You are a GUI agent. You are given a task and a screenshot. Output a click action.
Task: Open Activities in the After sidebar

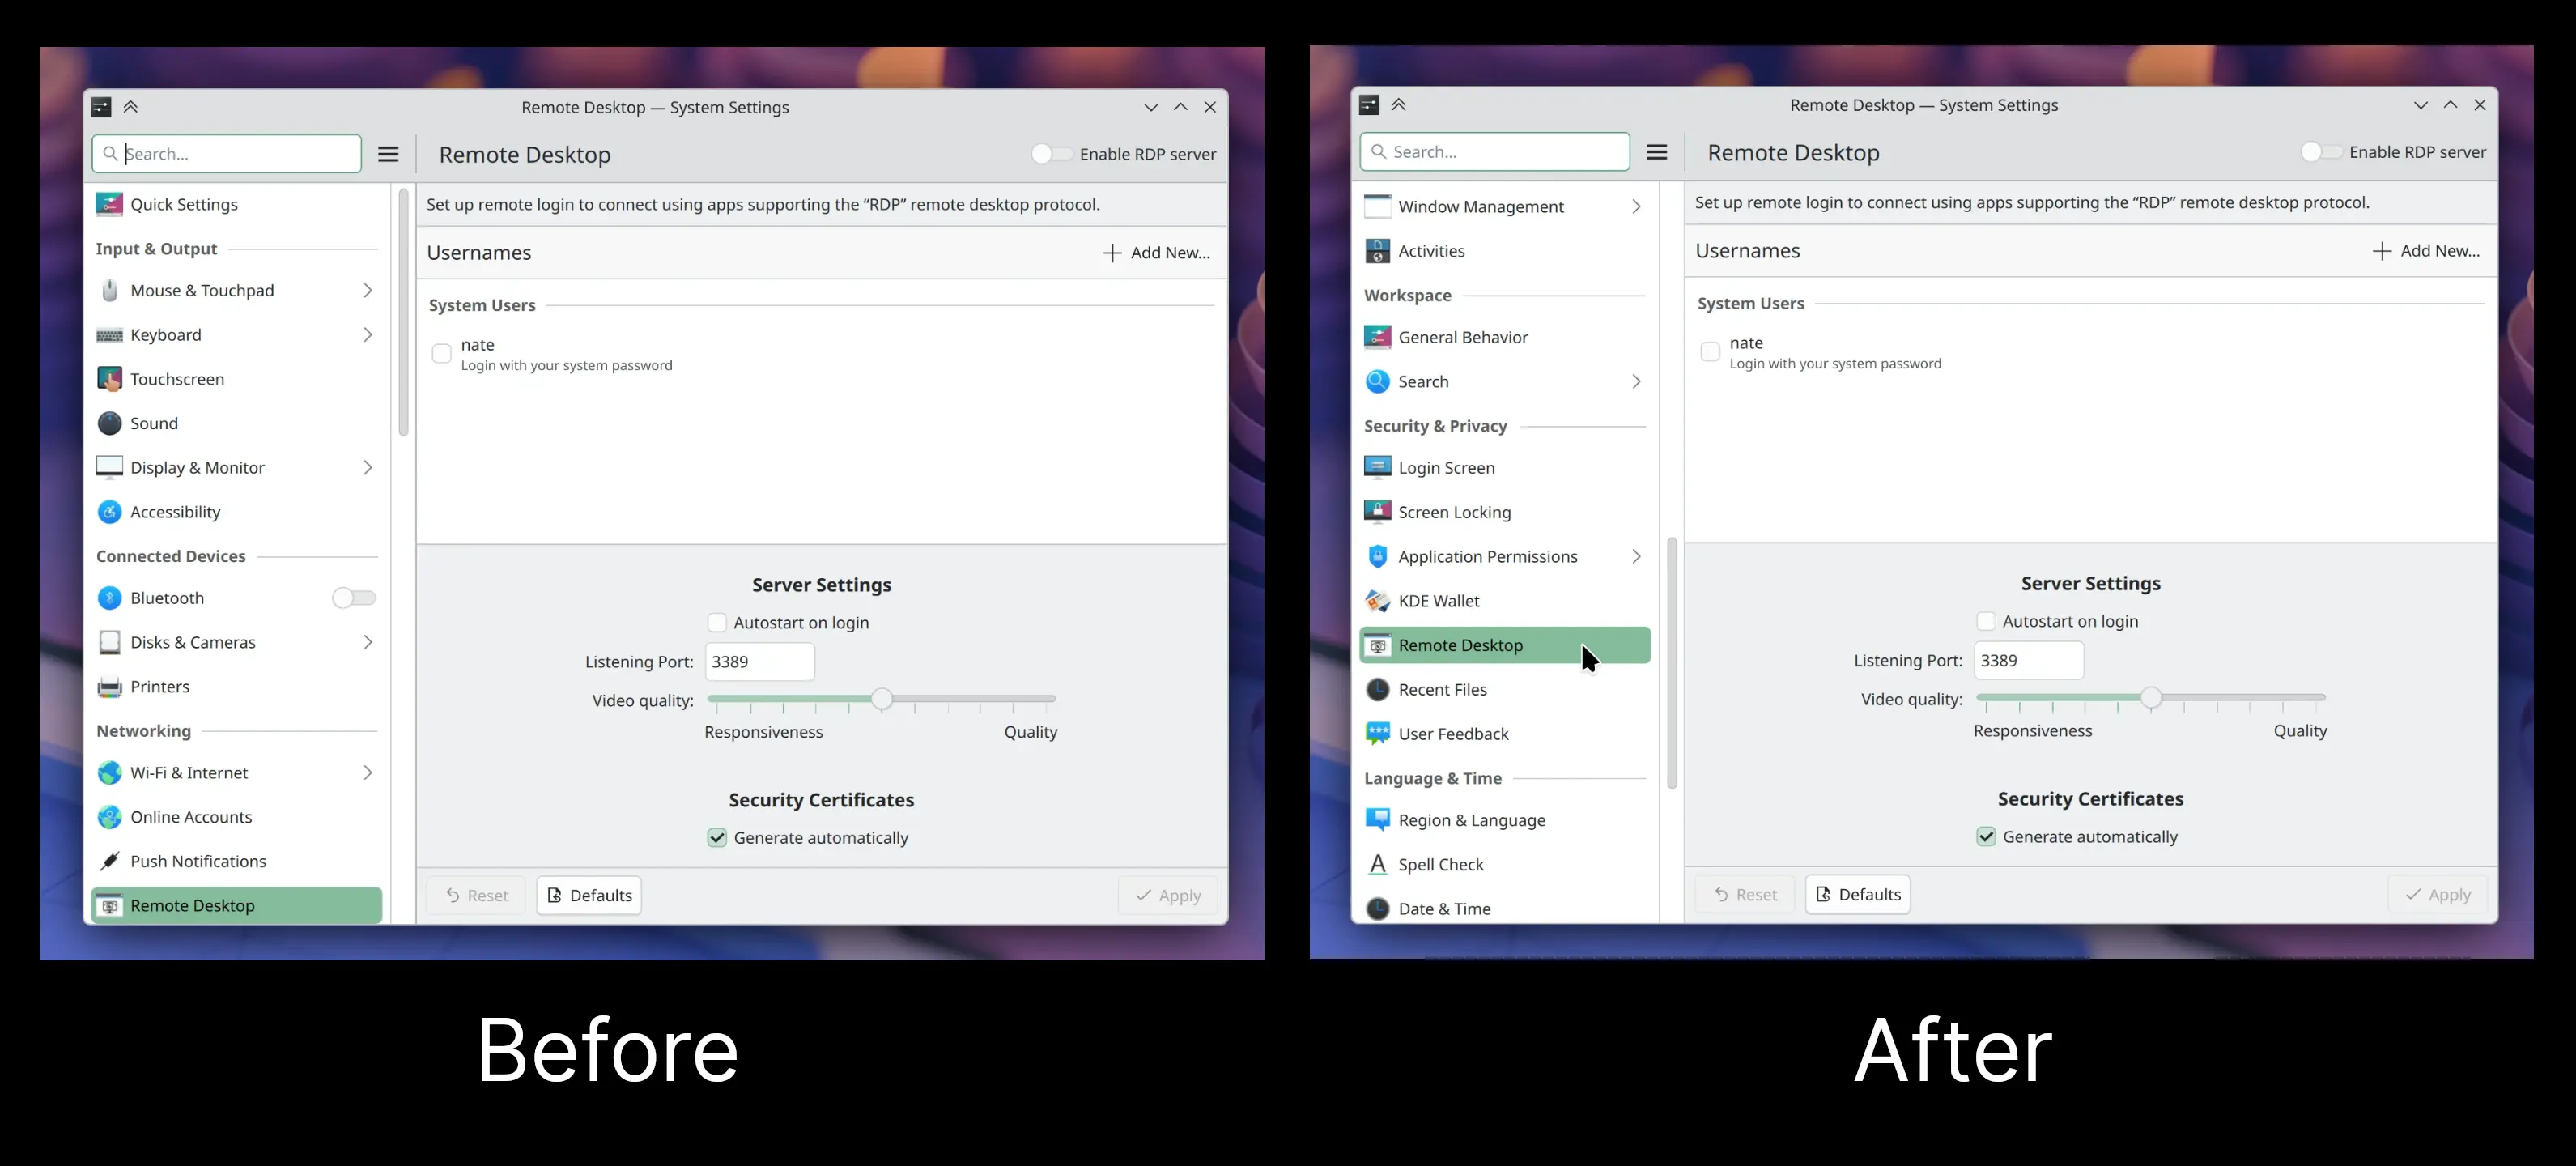coord(1505,251)
